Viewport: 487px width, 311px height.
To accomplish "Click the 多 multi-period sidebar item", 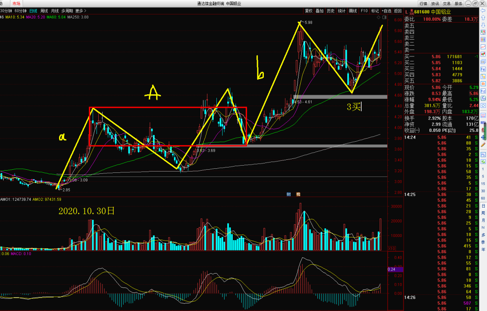I will click(483, 235).
